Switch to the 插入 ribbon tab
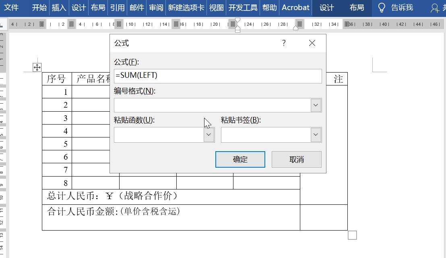The image size is (446, 258). [59, 8]
